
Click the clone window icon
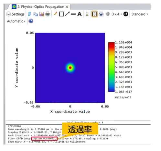pyautogui.click(x=101, y=14)
